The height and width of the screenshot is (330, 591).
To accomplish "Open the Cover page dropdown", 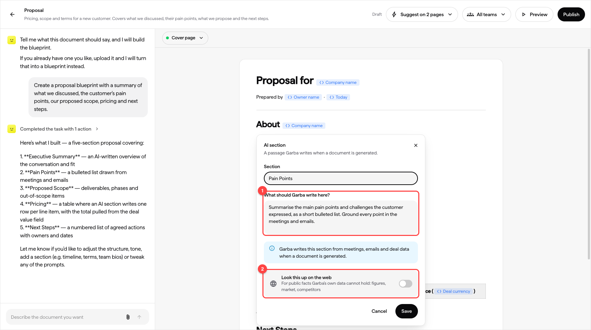I will pyautogui.click(x=185, y=38).
